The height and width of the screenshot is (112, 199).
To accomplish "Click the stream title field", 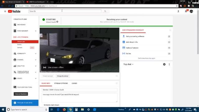I will click(x=80, y=90).
